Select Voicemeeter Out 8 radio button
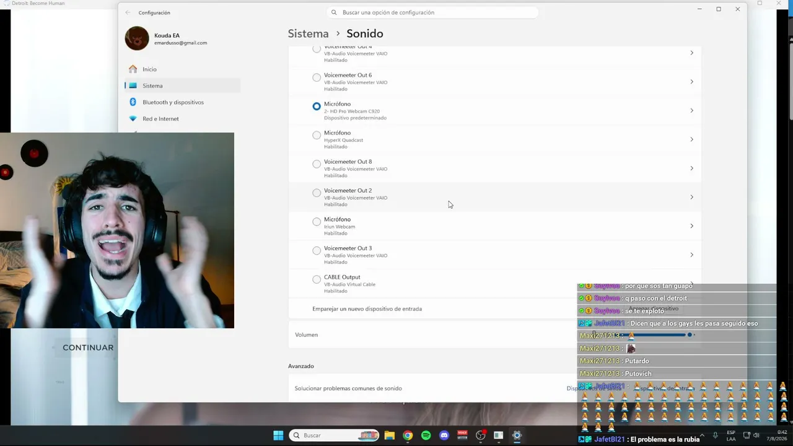Screen dimensions: 793x446 coord(317,164)
